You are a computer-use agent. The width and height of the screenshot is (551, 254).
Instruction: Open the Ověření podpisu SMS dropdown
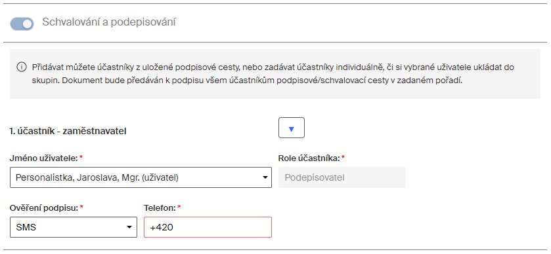[74, 227]
